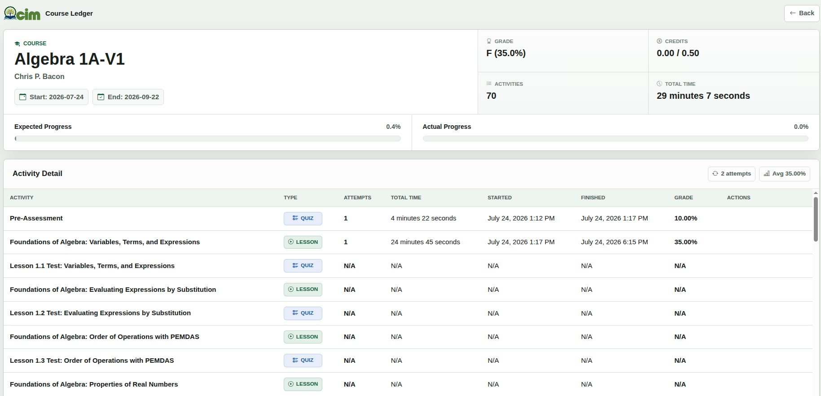The height and width of the screenshot is (396, 821).
Task: Click the Start: 2026-07-24 chip
Action: coord(51,97)
